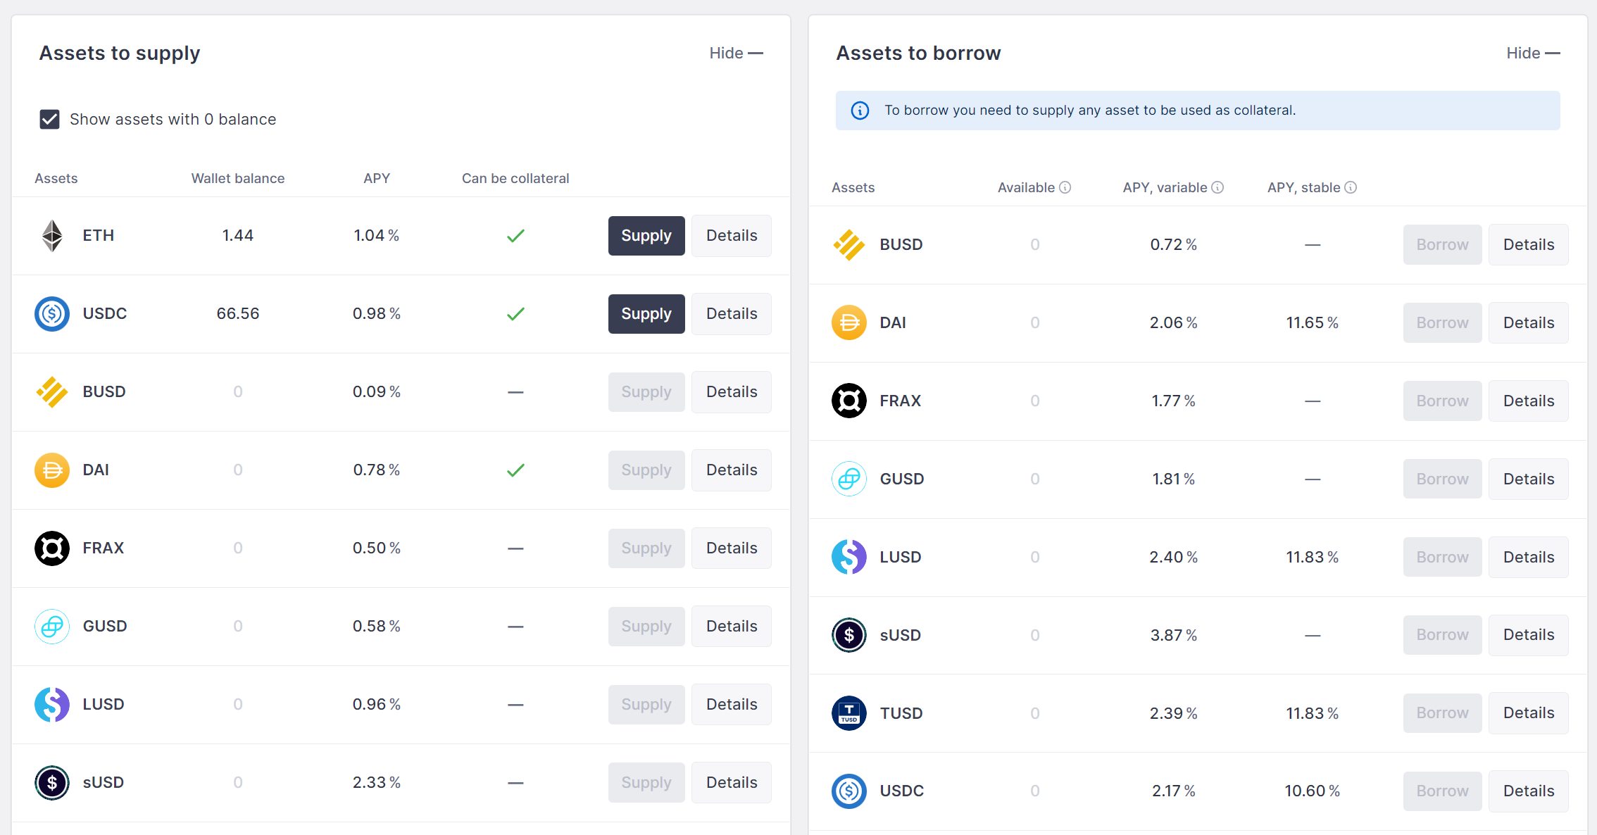This screenshot has width=1597, height=835.
Task: Hide the Assets to borrow panel
Action: pos(1533,54)
